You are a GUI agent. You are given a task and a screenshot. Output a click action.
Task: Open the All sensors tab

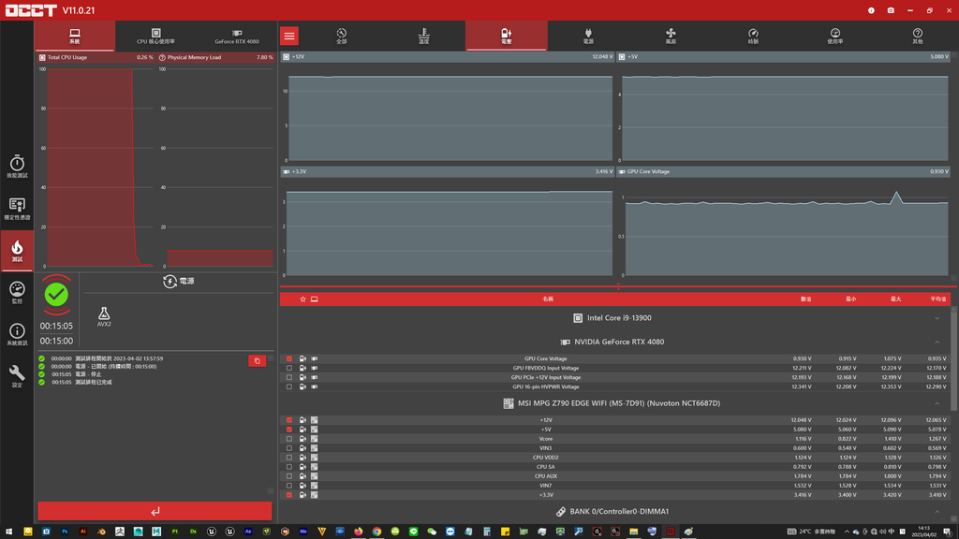click(341, 36)
